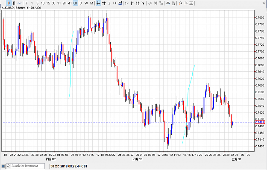Screen dimensions: 267x170
Task: Select the 1H timeframe
Action: [59, 3]
